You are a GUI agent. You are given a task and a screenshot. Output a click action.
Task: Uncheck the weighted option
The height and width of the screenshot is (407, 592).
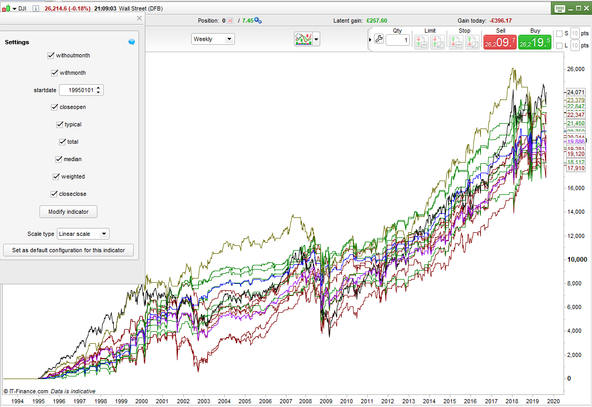[56, 177]
